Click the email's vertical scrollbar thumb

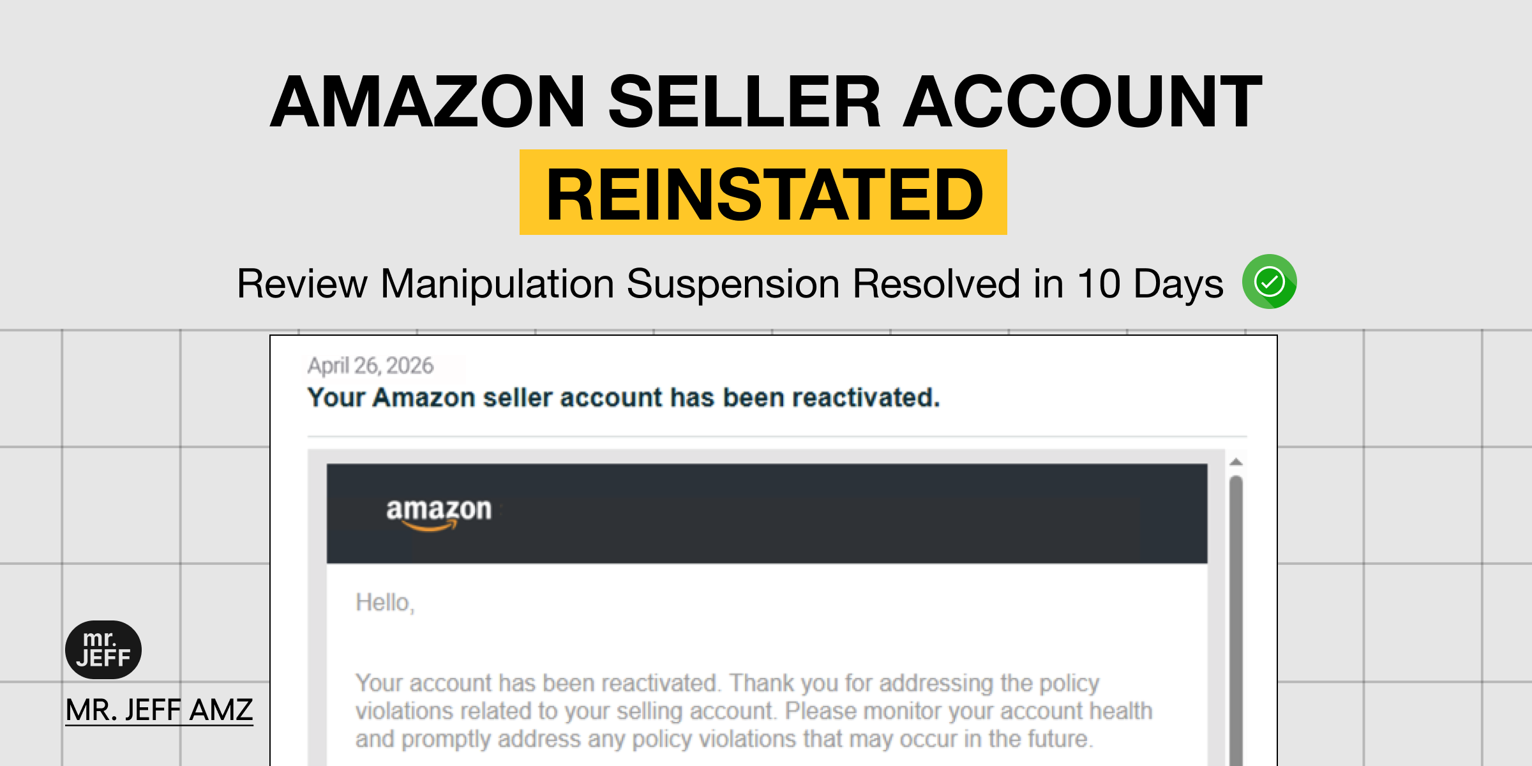(1236, 619)
